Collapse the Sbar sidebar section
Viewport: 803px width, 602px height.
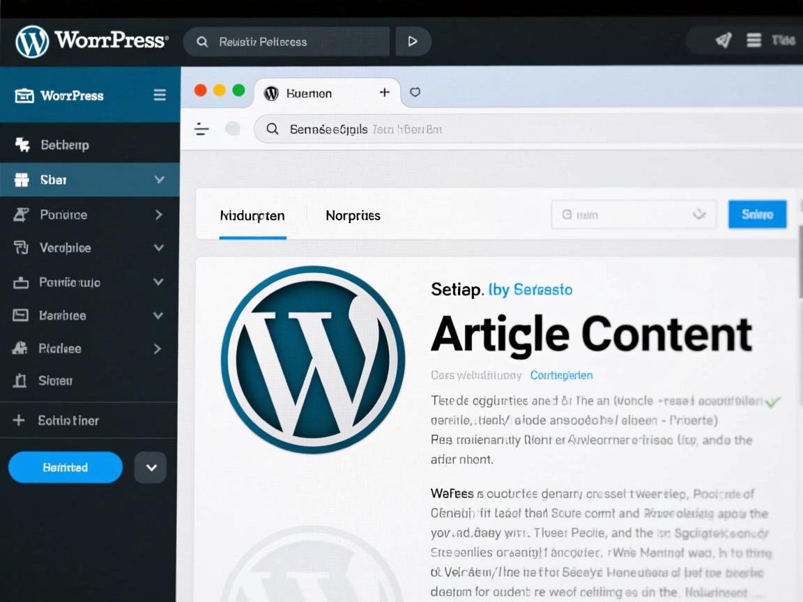159,180
